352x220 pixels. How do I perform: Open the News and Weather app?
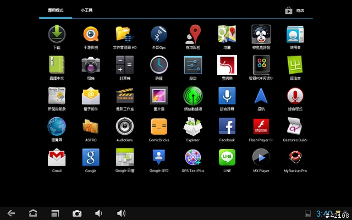tap(57, 96)
